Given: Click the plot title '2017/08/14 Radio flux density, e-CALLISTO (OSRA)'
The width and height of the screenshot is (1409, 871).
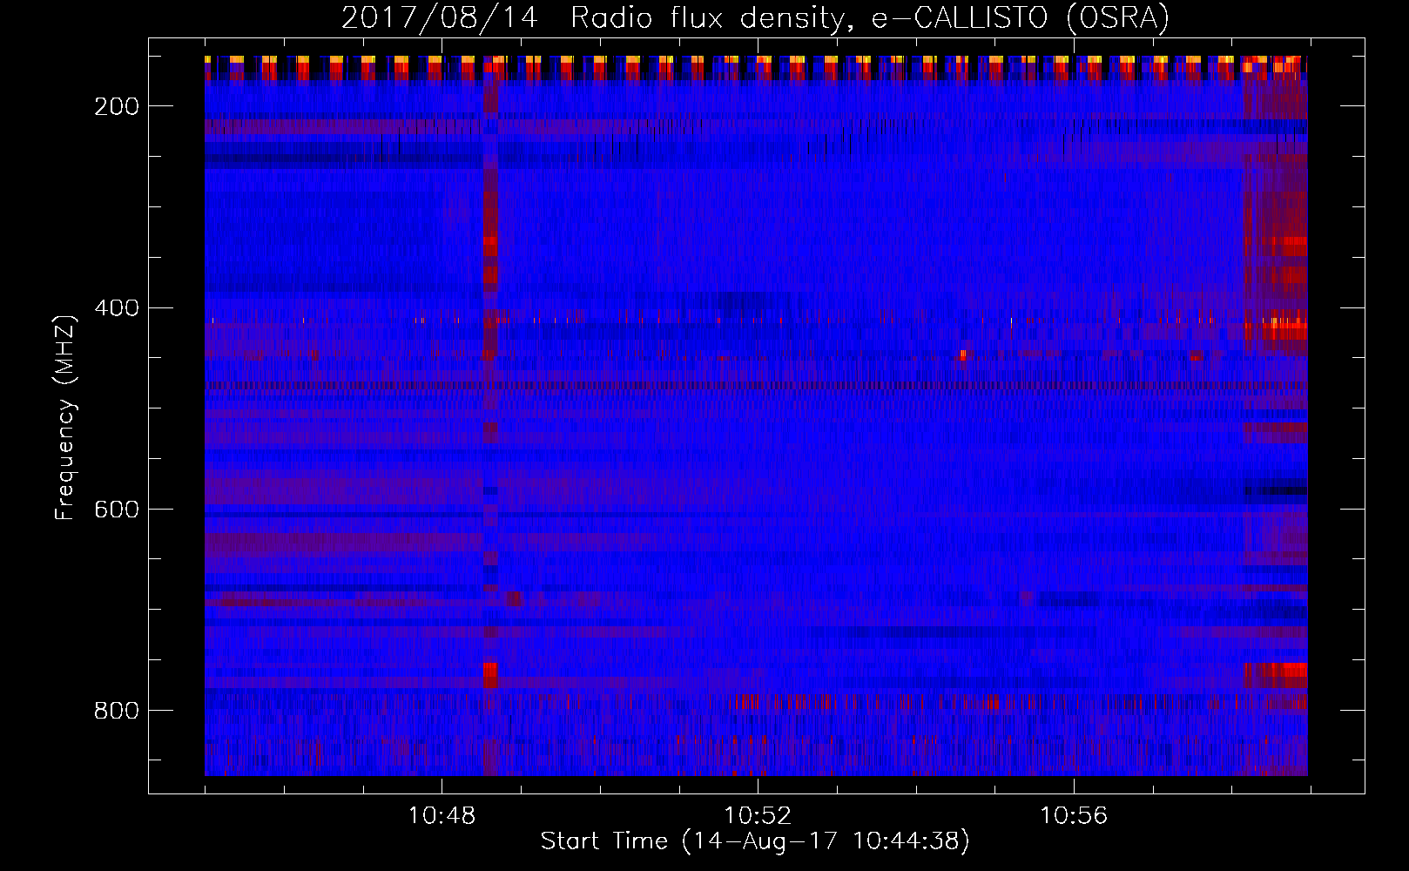Looking at the screenshot, I should [755, 17].
